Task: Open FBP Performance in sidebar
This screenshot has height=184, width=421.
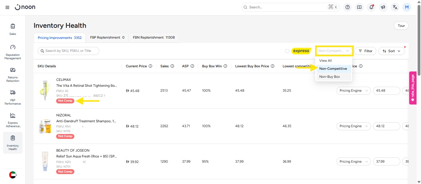Action: click(13, 97)
